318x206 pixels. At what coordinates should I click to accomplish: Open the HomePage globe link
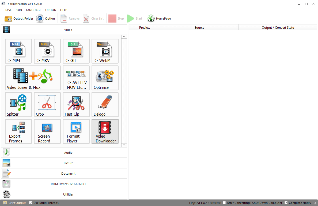pos(159,19)
